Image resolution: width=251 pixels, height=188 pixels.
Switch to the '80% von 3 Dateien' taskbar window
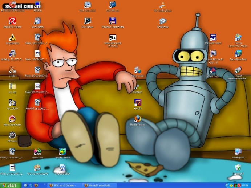pos(65,185)
